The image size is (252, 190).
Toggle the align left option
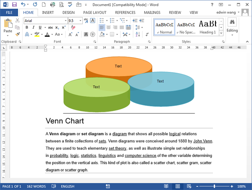pos(102,27)
